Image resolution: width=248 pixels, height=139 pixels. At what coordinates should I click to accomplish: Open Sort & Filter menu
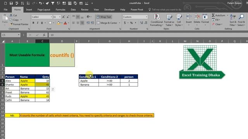click(x=233, y=20)
